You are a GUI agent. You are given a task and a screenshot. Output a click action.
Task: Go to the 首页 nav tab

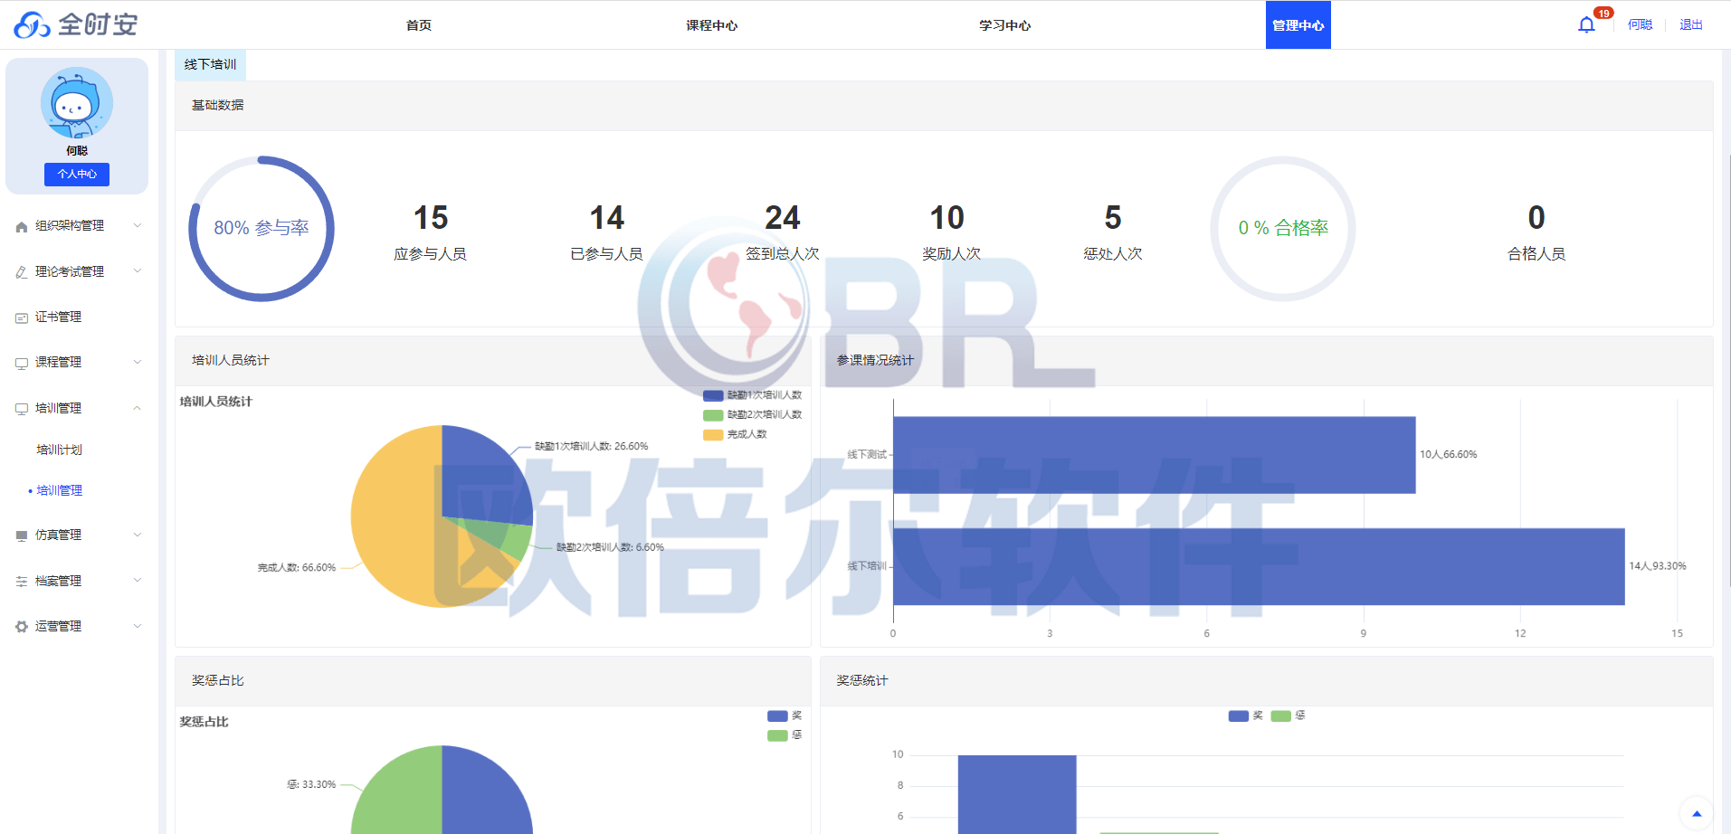419,25
